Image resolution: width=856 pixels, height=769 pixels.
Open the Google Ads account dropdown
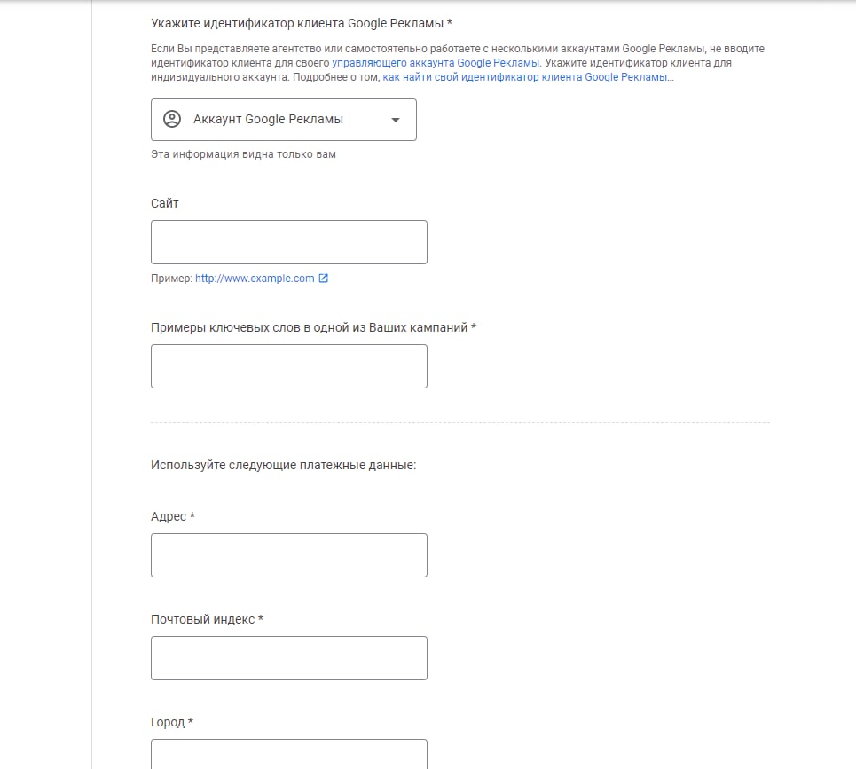pyautogui.click(x=283, y=120)
